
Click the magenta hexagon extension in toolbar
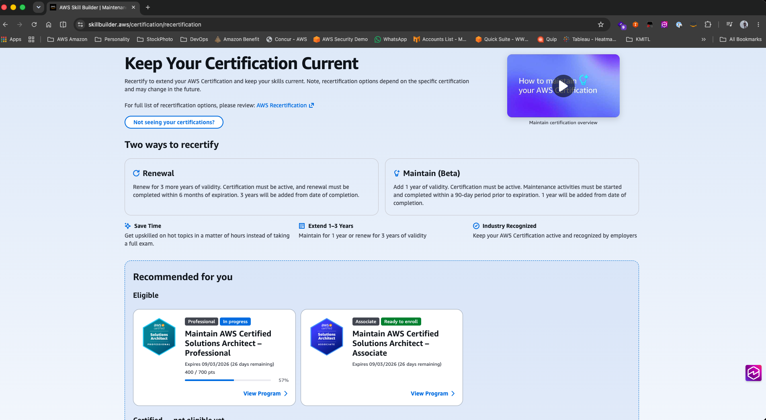pos(664,25)
